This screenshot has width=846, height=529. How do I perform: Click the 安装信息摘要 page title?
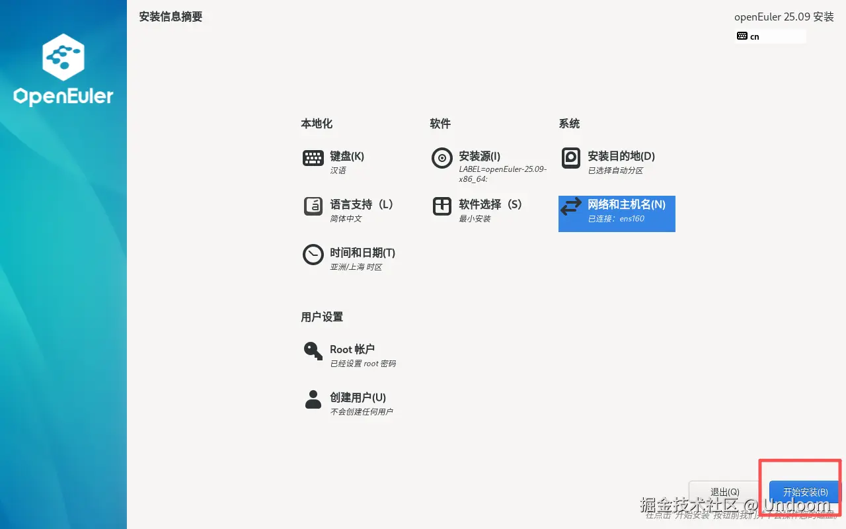point(171,17)
